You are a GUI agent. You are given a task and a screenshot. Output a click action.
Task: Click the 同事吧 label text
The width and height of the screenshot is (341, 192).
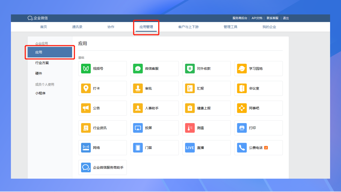tap(254, 108)
